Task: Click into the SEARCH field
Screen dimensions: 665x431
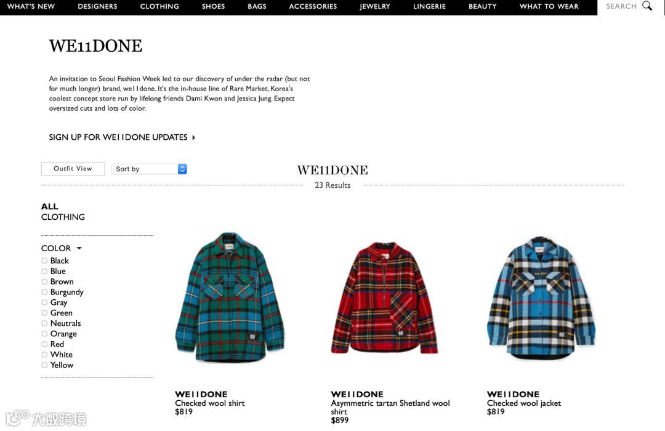Action: (x=621, y=6)
